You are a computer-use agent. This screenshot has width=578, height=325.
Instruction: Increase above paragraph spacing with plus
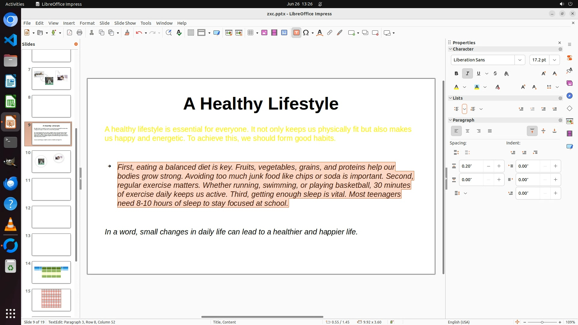coord(499,166)
